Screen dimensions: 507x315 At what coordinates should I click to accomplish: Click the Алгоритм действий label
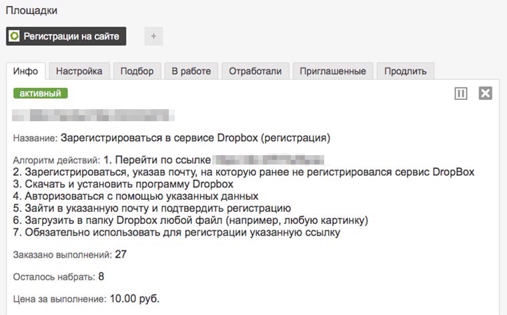coord(57,160)
